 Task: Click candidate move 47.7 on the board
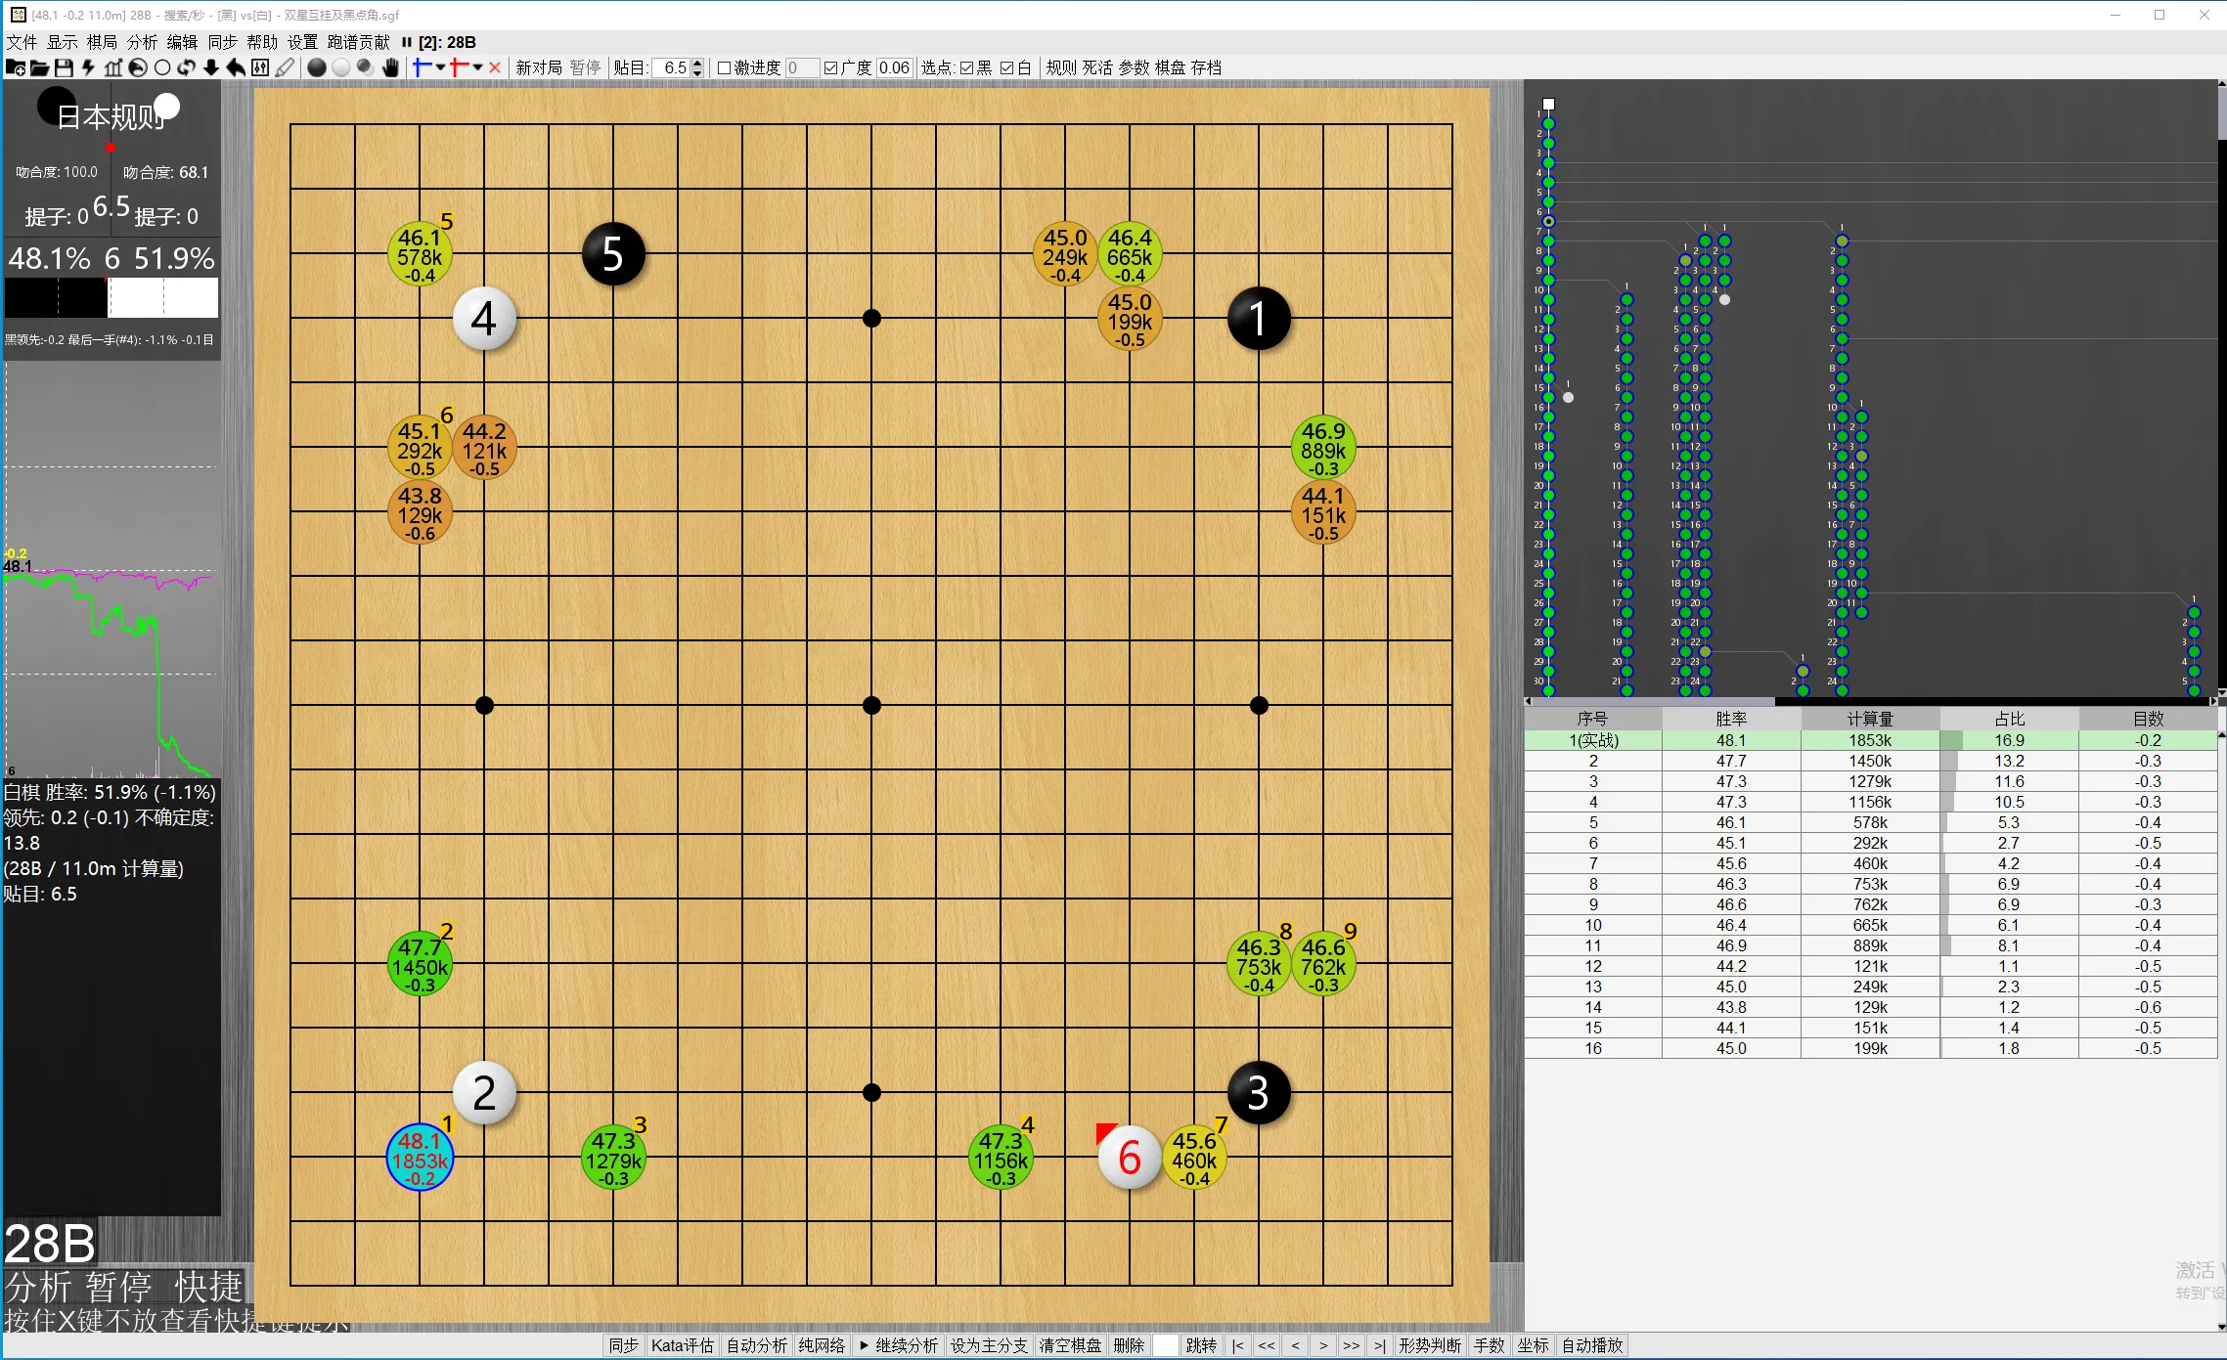(420, 965)
